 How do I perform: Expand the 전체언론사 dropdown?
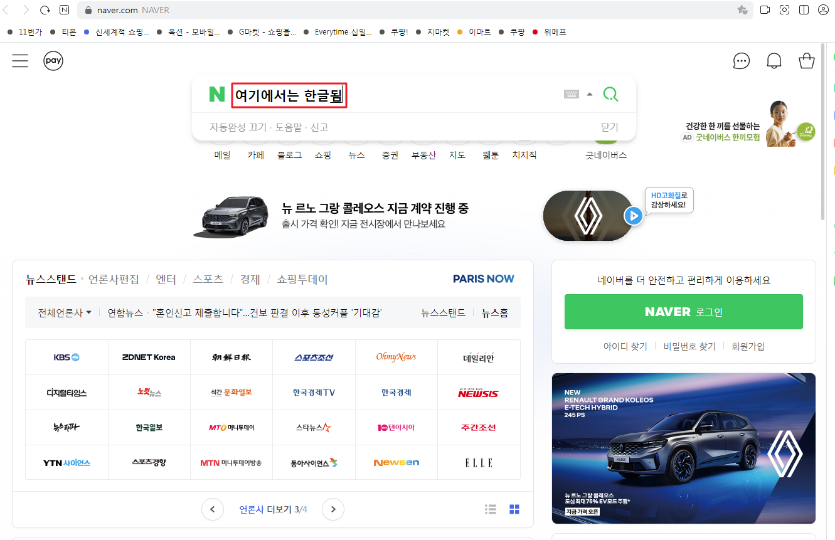point(65,312)
